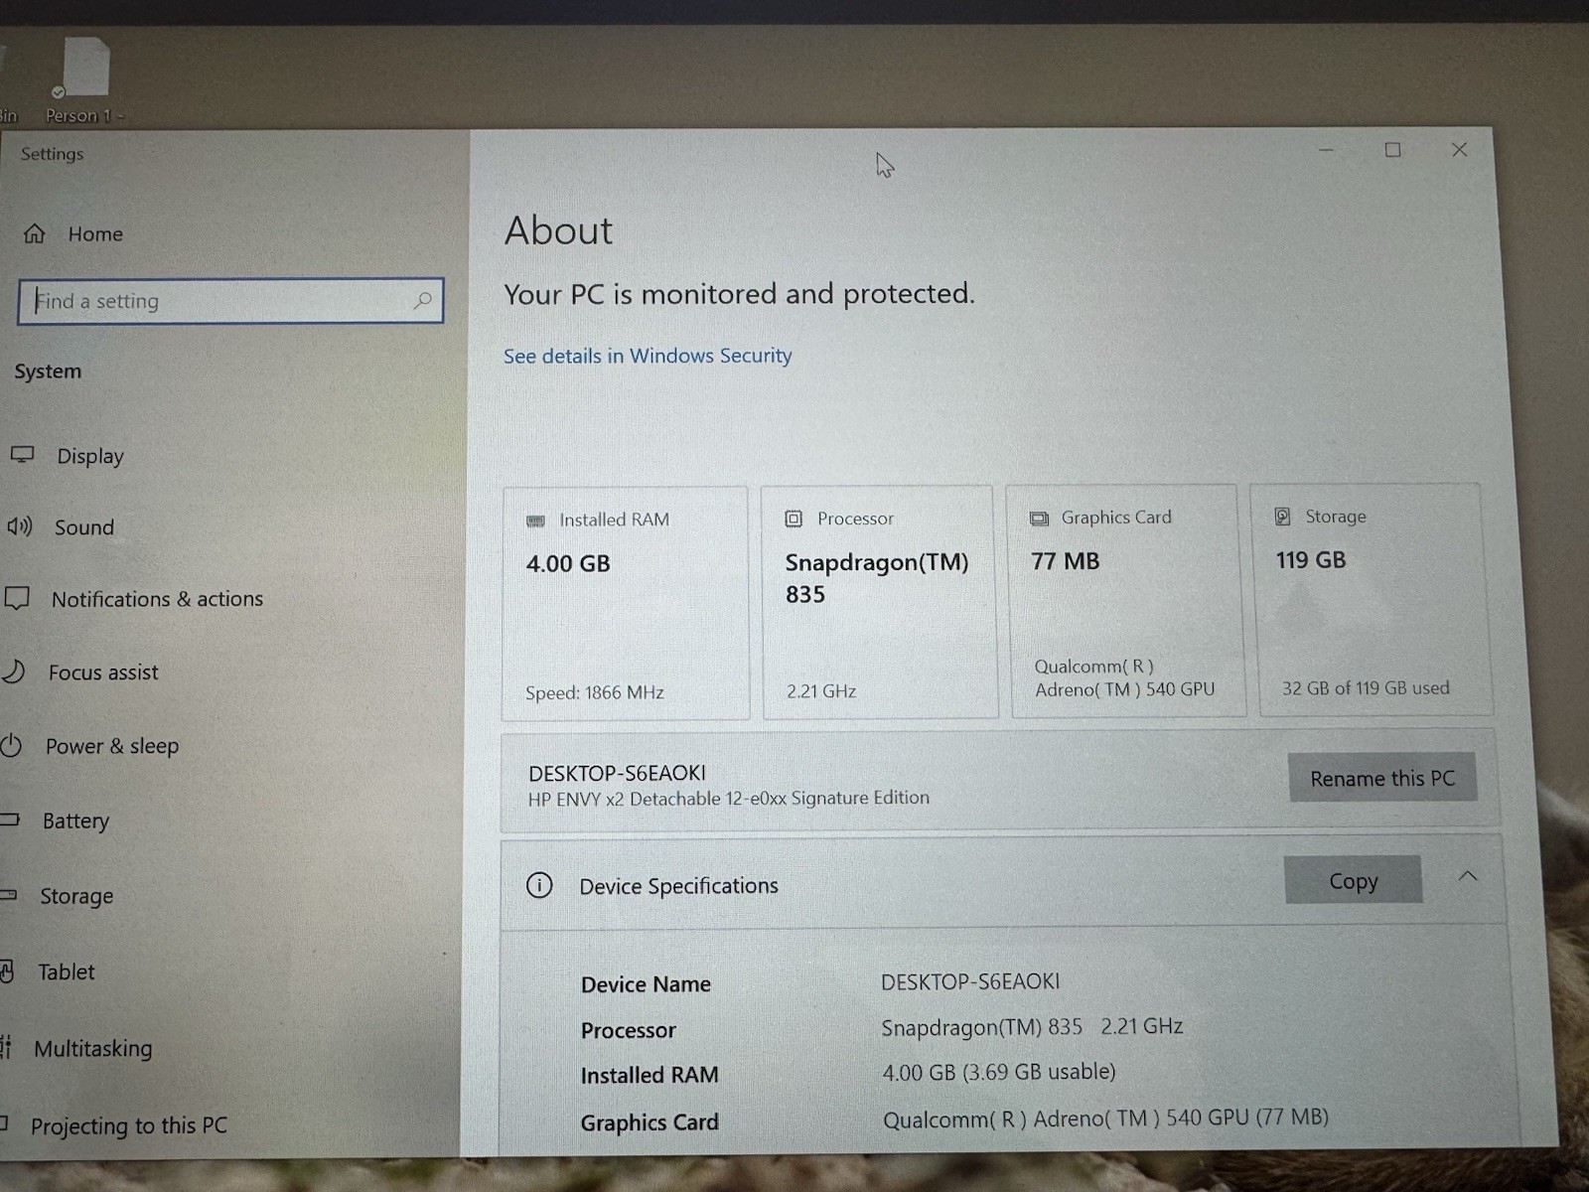Click the Focus assist moon icon

point(13,671)
